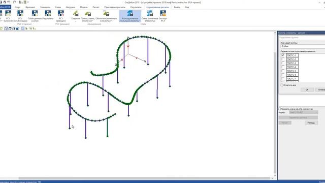Screen dimensions: 325x183
Task: Uncheck the ПЭСТС-1 checkbox
Action: (283, 55)
